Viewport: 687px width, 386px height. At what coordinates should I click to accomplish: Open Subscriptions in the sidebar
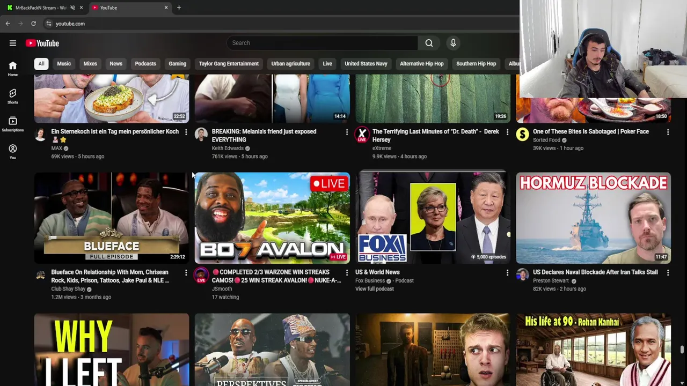click(x=12, y=124)
